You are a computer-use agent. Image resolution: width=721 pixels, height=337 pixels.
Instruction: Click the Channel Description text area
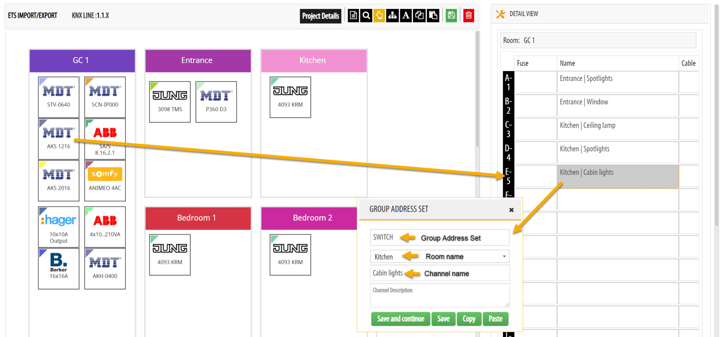click(x=439, y=296)
